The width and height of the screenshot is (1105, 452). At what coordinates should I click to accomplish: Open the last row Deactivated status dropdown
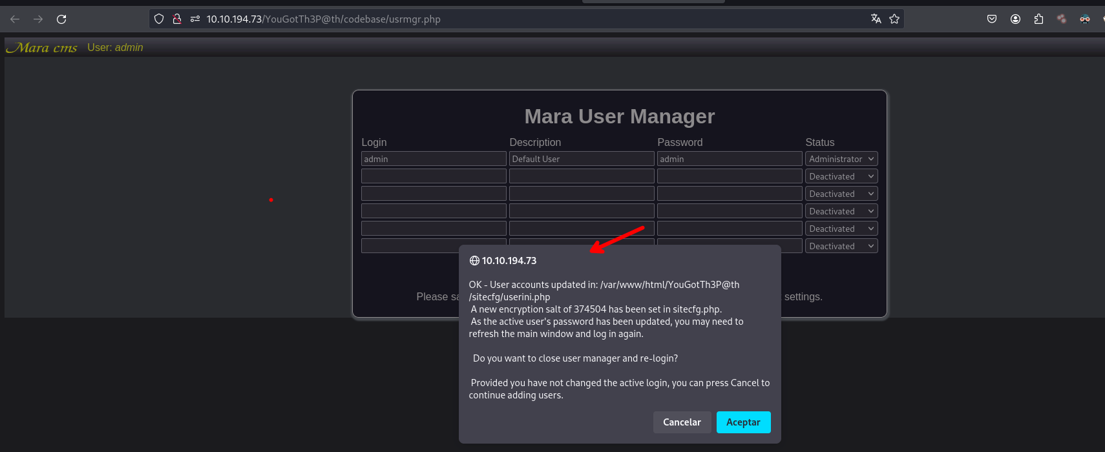(841, 246)
